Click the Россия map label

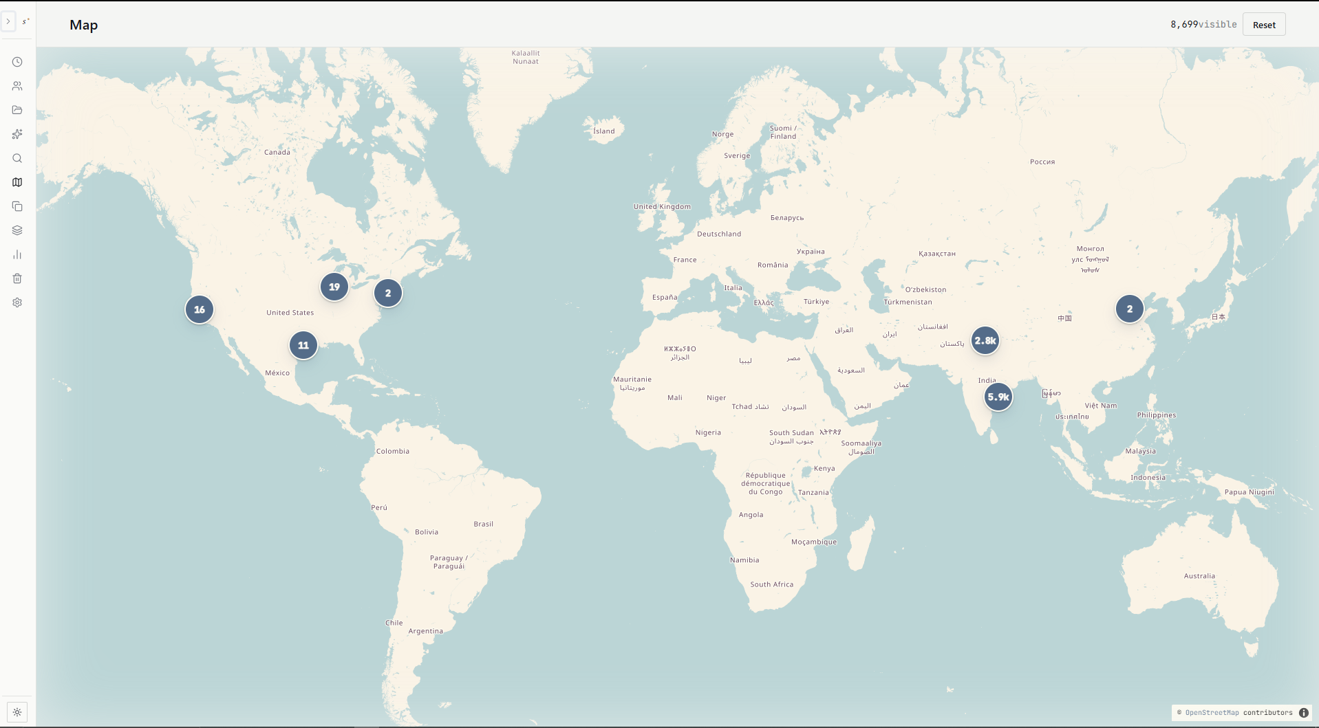coord(1042,162)
